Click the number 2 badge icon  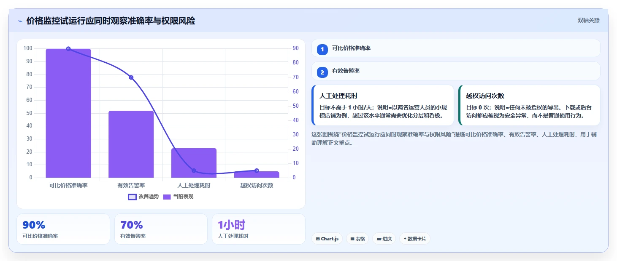pyautogui.click(x=322, y=72)
